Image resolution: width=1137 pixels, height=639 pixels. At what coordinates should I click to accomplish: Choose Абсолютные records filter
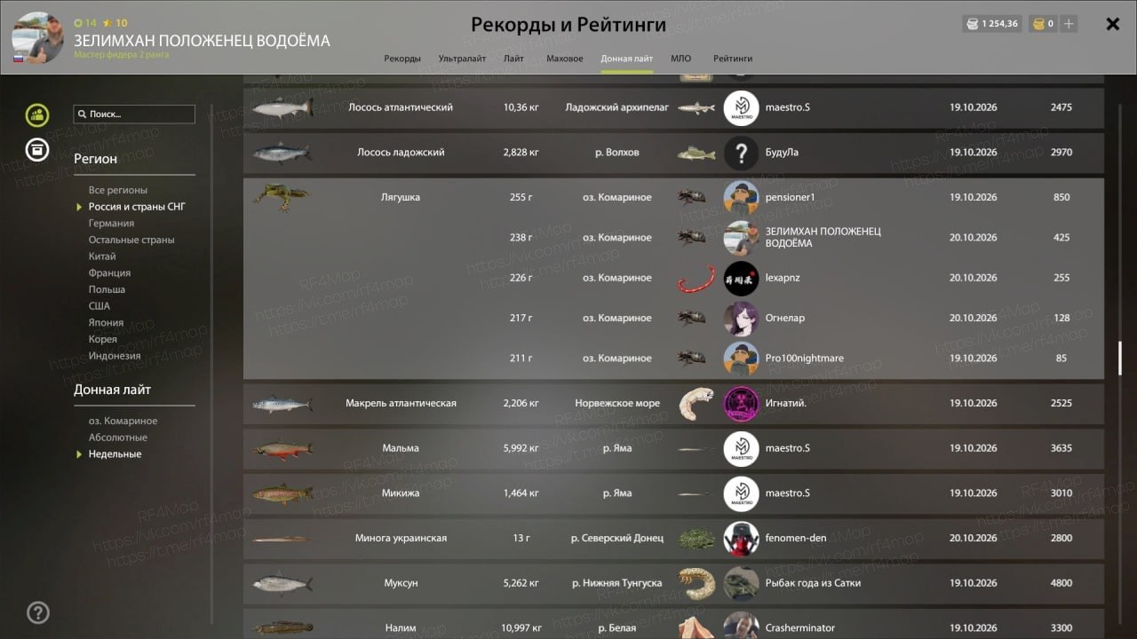click(118, 438)
